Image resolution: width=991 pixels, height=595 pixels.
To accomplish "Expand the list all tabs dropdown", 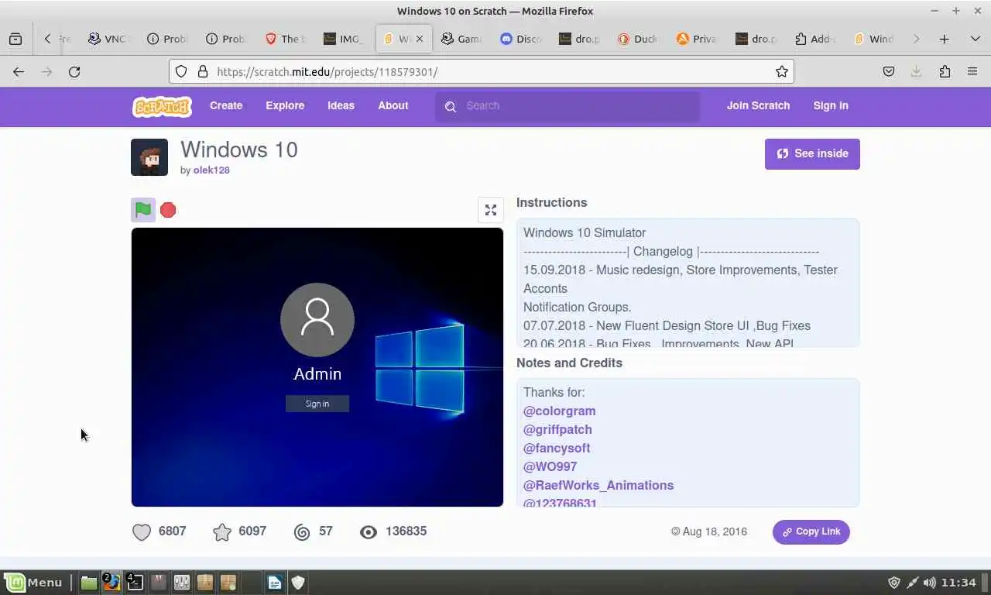I will (x=976, y=39).
